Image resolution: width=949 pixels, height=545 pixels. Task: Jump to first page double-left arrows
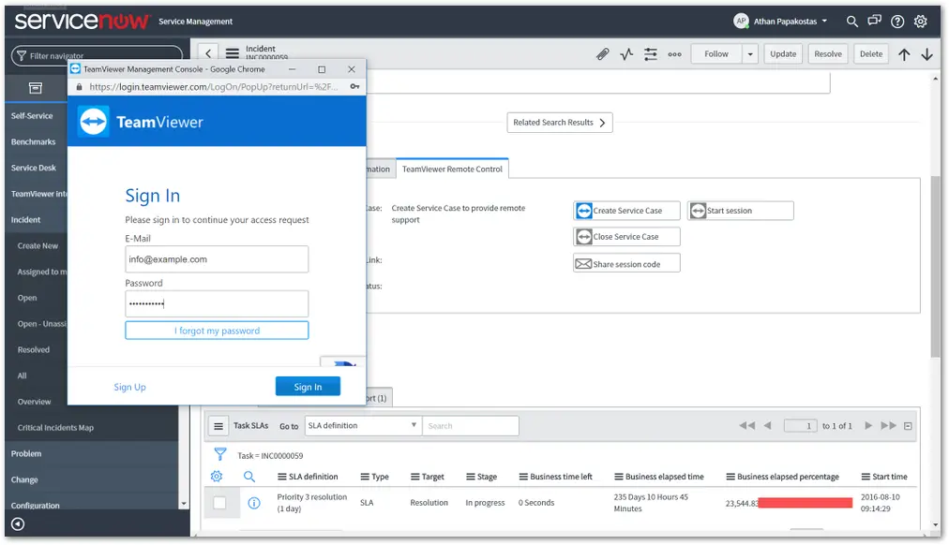coord(746,425)
